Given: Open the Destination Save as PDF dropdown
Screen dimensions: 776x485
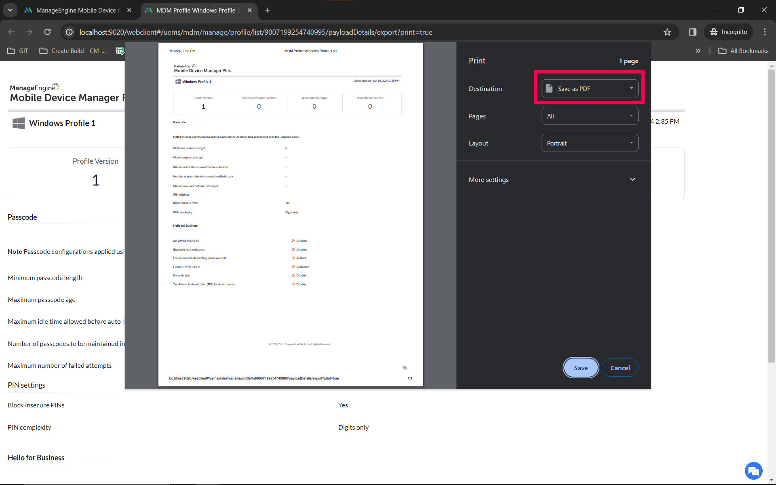Looking at the screenshot, I should click(590, 89).
